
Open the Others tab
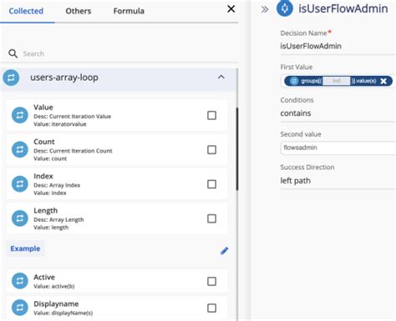[x=79, y=11]
